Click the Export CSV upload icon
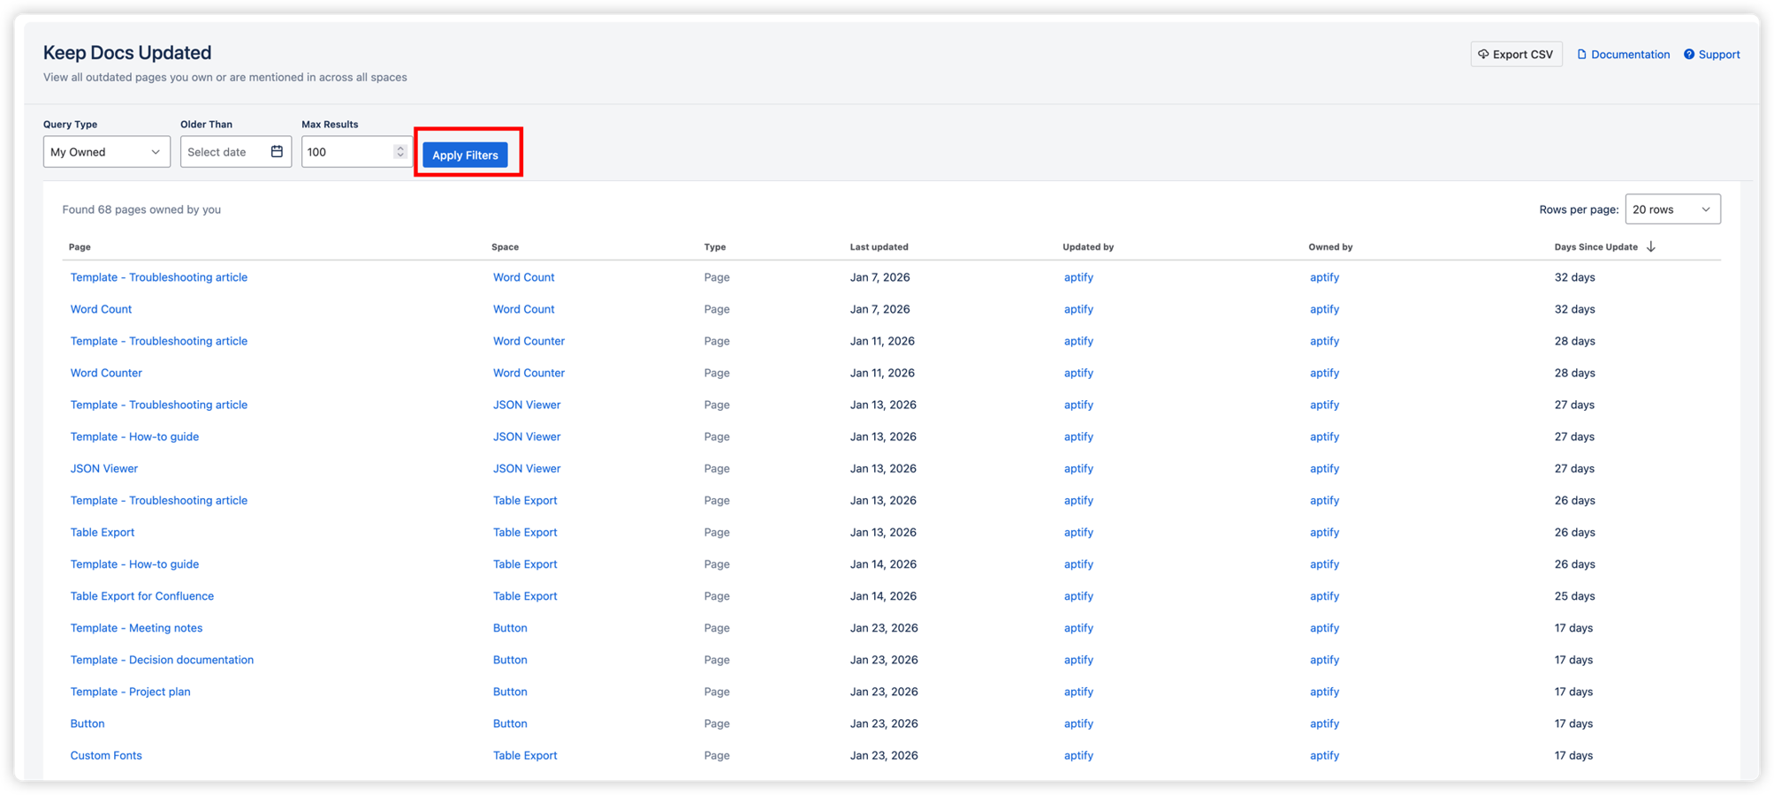Image resolution: width=1774 pixels, height=795 pixels. [x=1482, y=54]
